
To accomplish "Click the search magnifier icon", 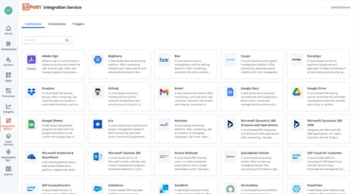I will (67, 40).
